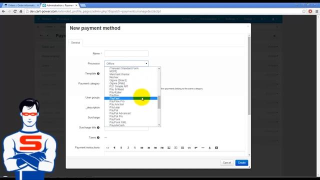Click processor list scrollbar thumb

159,102
